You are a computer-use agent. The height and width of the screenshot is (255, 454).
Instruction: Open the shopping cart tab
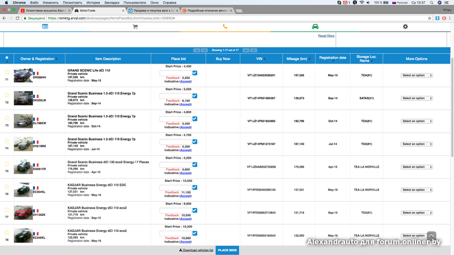(x=135, y=27)
